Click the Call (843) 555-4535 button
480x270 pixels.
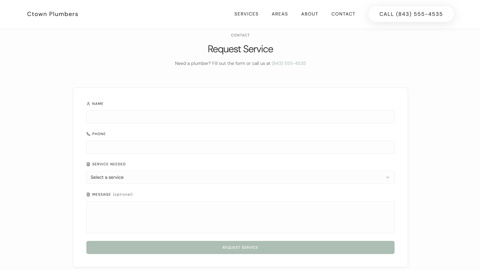click(411, 14)
